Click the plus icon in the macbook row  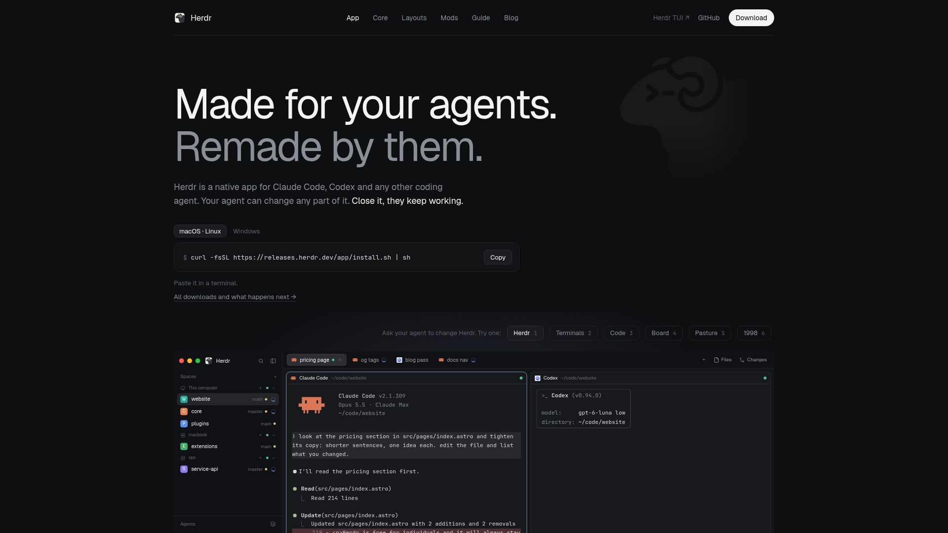(x=260, y=435)
